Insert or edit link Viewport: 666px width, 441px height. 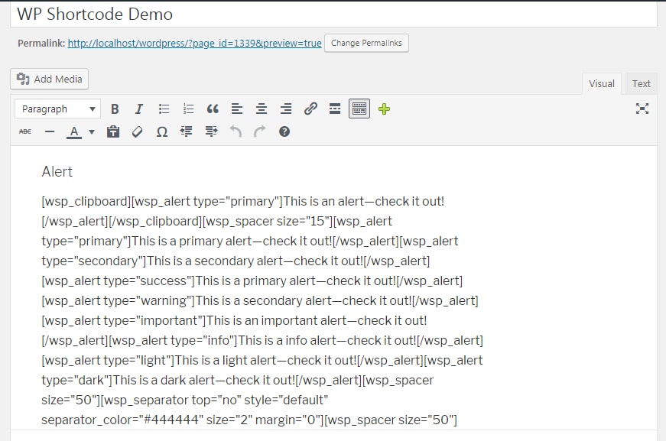pyautogui.click(x=310, y=109)
